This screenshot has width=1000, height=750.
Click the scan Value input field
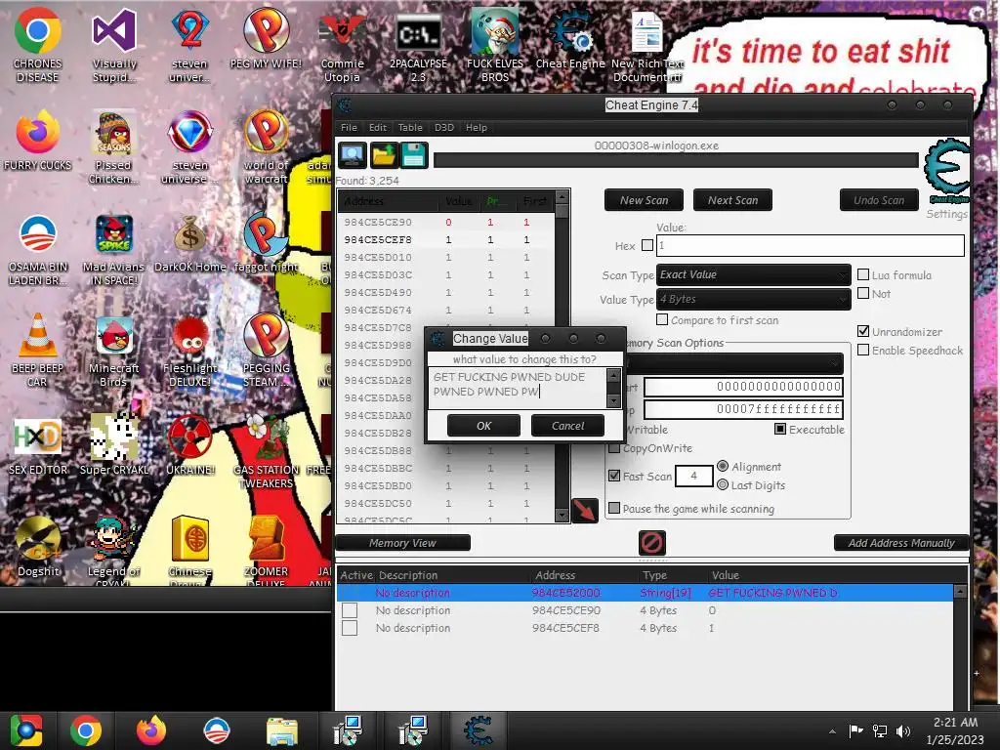coord(810,245)
